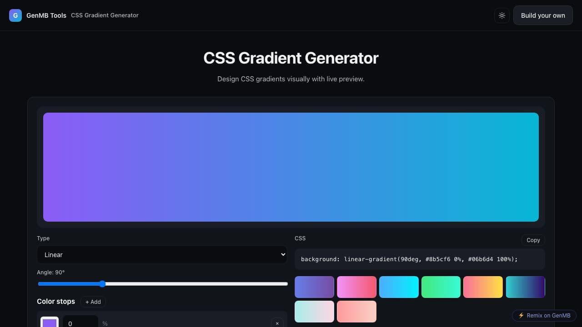Click the CSS Gradient Generator header text
582x327 pixels.
click(105, 15)
